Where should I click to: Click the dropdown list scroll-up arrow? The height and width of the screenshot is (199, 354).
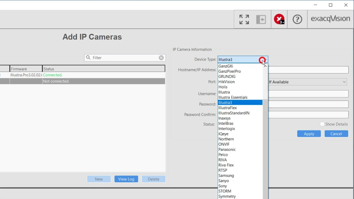click(x=265, y=66)
